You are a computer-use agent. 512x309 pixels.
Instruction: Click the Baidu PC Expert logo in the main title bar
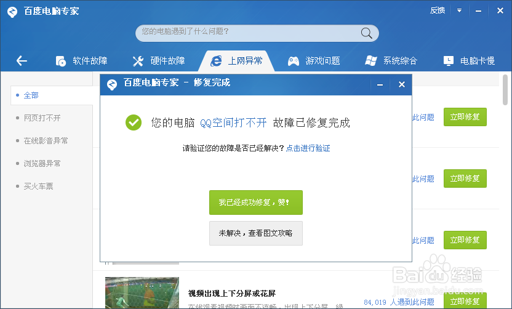pos(12,12)
